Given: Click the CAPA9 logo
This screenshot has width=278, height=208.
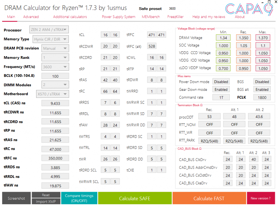Looking at the screenshot, I should 249,9.
